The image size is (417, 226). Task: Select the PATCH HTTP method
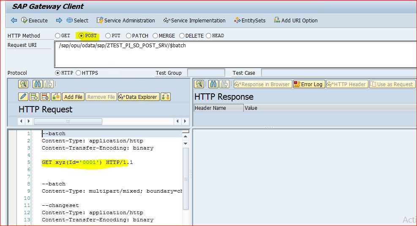pos(128,35)
